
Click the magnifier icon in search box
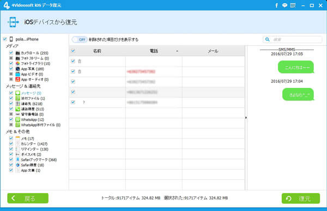[268, 39]
